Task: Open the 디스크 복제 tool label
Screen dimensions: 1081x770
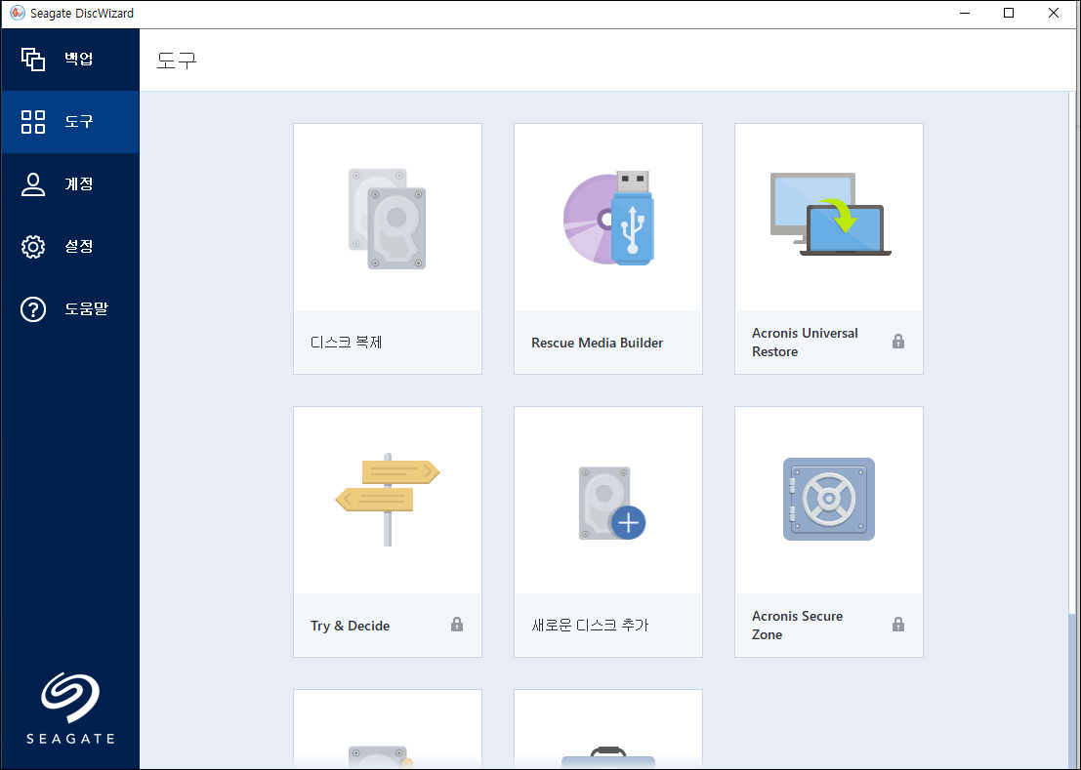Action: coord(346,343)
